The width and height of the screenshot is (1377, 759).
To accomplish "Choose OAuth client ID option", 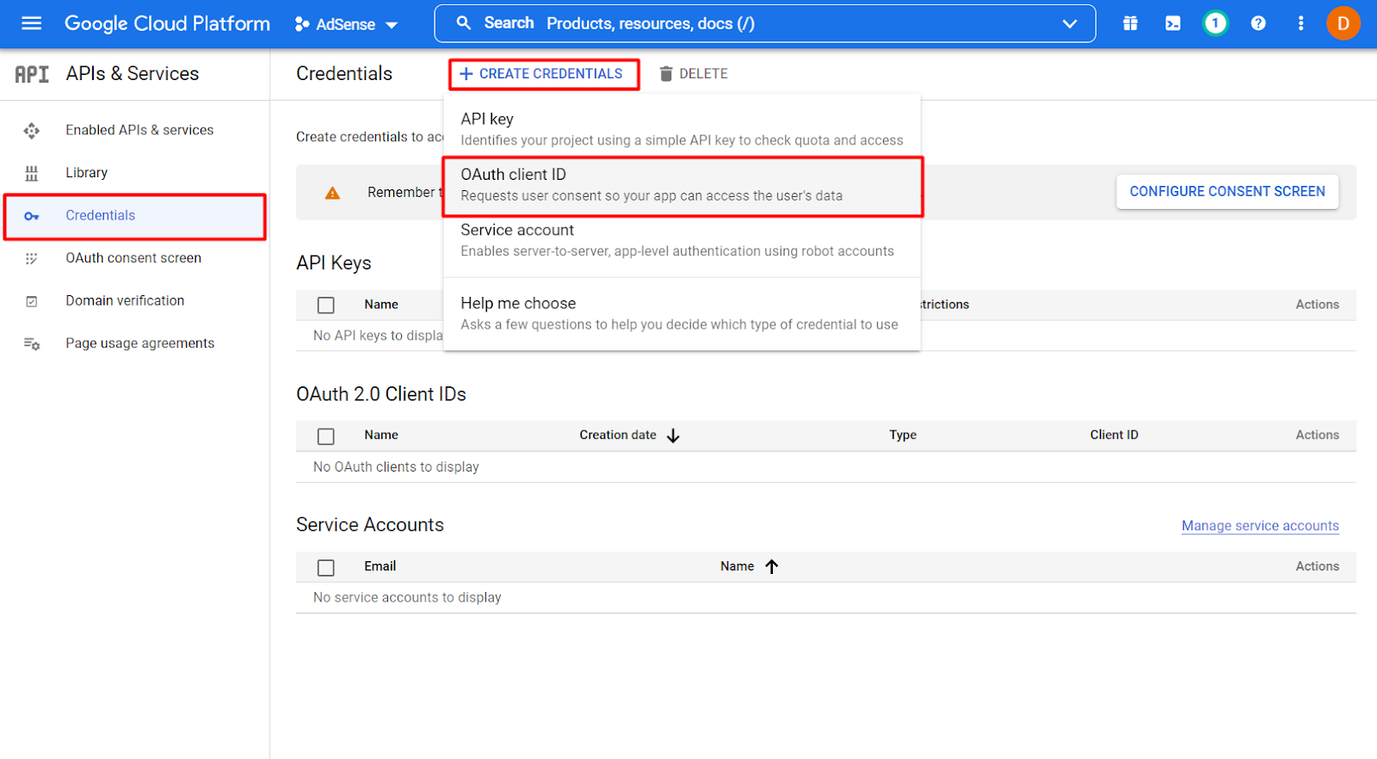I will tap(682, 185).
